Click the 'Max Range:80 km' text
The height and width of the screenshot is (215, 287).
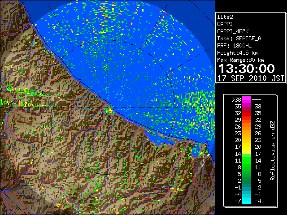pyautogui.click(x=240, y=60)
